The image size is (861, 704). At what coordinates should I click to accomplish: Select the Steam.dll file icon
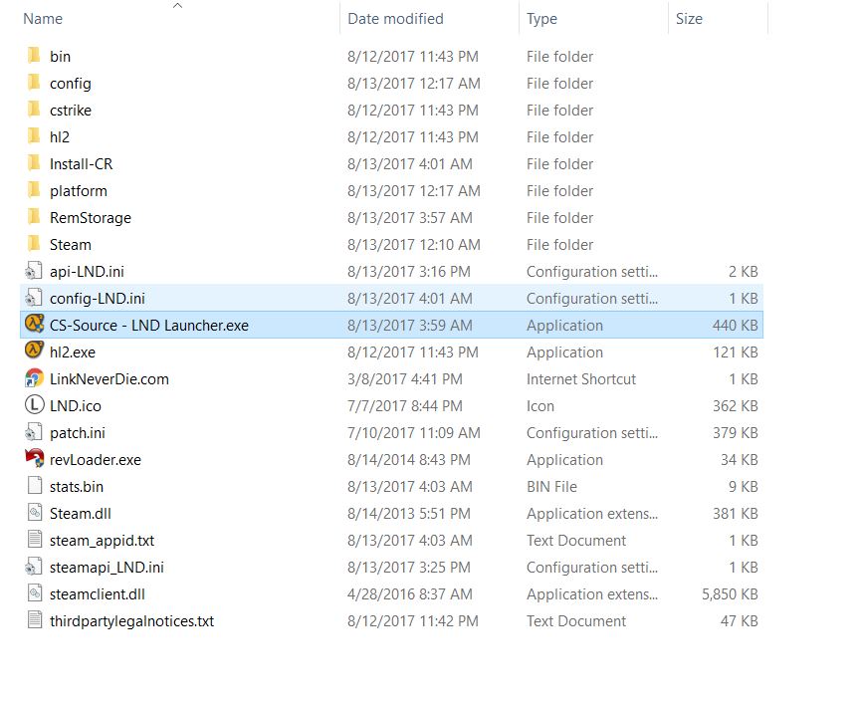pyautogui.click(x=34, y=513)
